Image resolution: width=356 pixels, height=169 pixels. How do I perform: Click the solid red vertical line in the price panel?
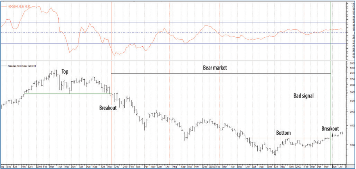pos(111,132)
